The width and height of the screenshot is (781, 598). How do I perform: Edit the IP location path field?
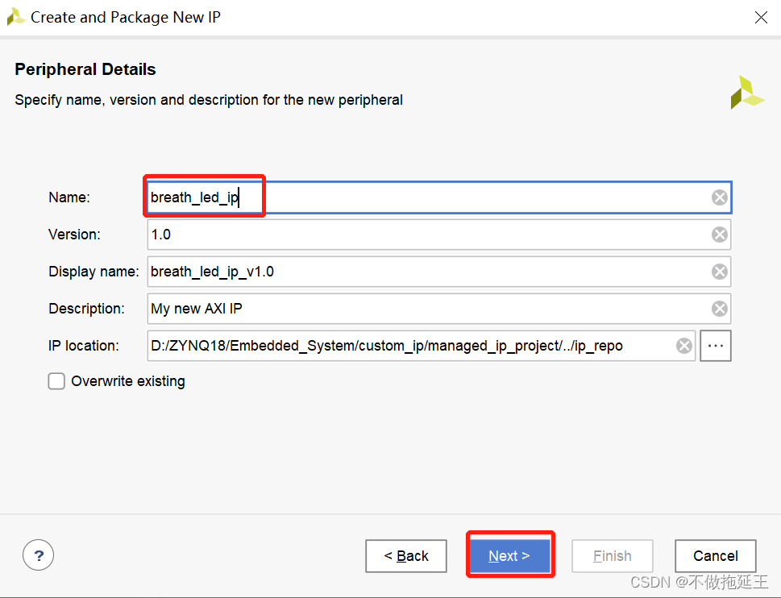[421, 346]
